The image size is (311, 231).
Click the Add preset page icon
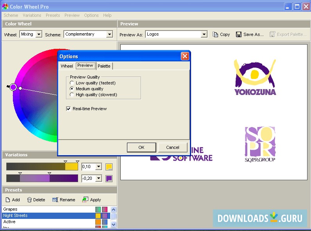click(x=8, y=200)
